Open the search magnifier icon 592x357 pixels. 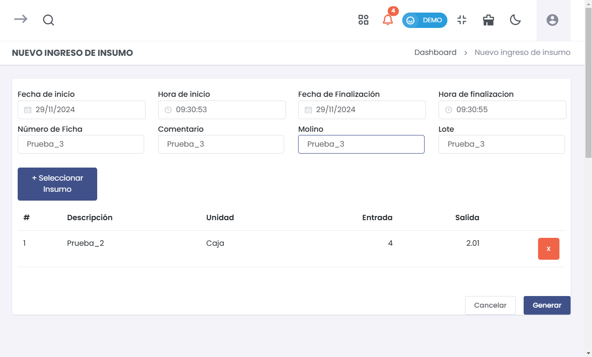[48, 20]
